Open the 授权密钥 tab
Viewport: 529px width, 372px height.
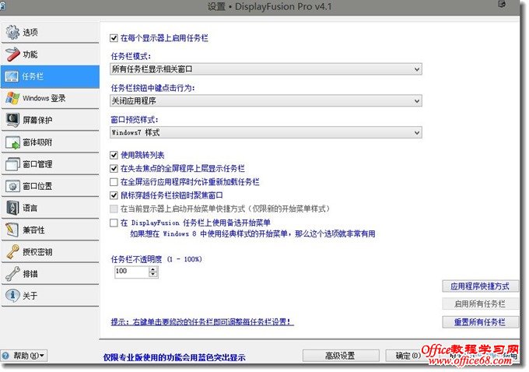[x=51, y=252]
